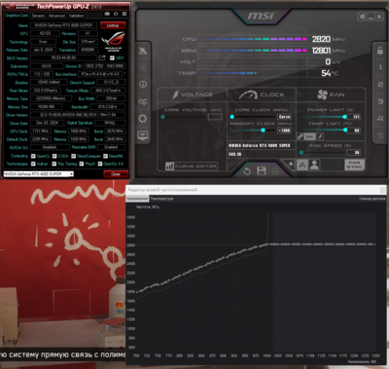Viewport: 389px width, 369px height.
Task: Click the Lookup button in GPU-Z
Action: pyautogui.click(x=113, y=25)
